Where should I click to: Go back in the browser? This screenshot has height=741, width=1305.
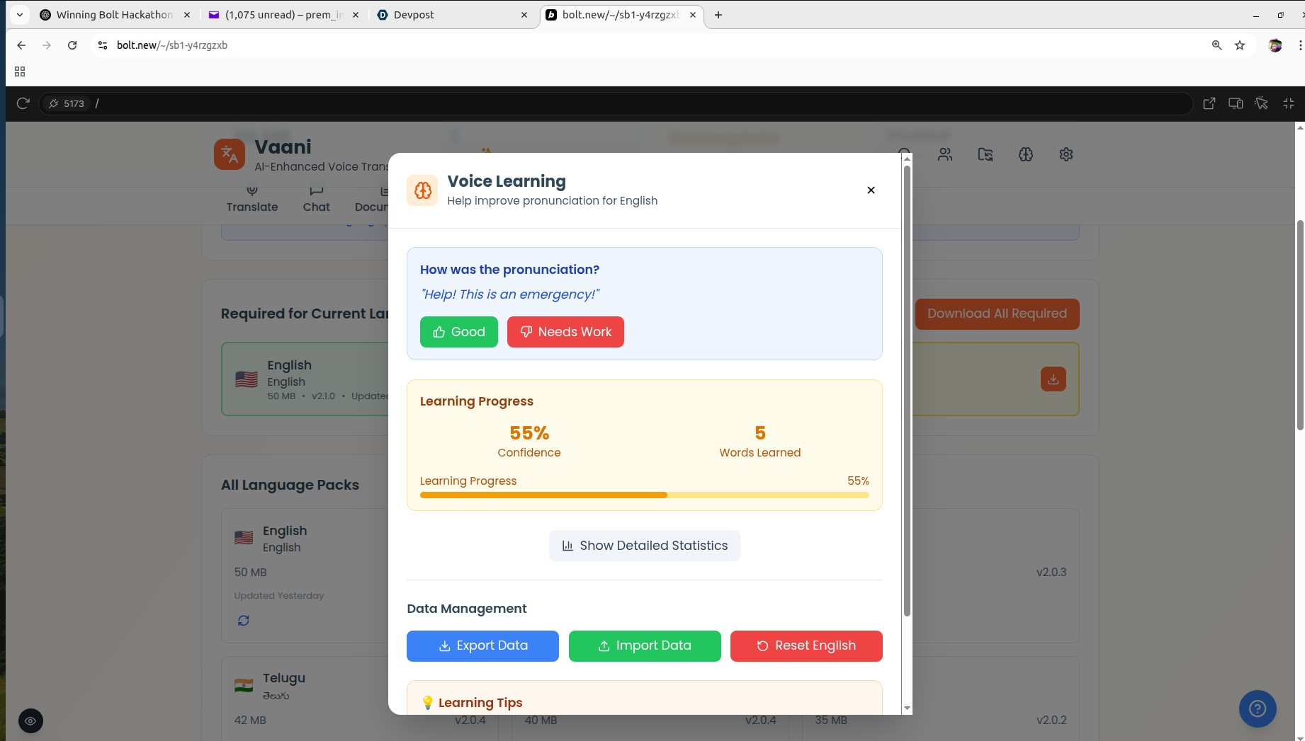point(21,45)
